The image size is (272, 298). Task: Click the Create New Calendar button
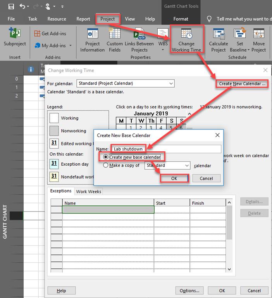click(242, 84)
